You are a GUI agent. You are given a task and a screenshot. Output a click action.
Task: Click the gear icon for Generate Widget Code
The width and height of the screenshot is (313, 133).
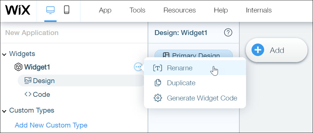(157, 98)
